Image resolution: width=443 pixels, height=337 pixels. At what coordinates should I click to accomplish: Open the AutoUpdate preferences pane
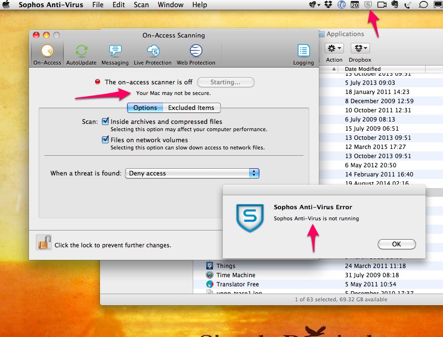click(x=81, y=54)
